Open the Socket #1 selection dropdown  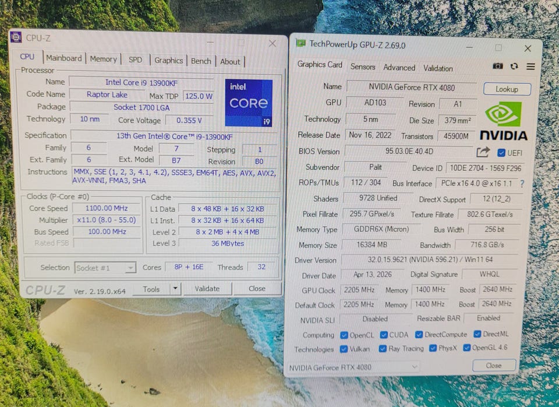pyautogui.click(x=105, y=268)
